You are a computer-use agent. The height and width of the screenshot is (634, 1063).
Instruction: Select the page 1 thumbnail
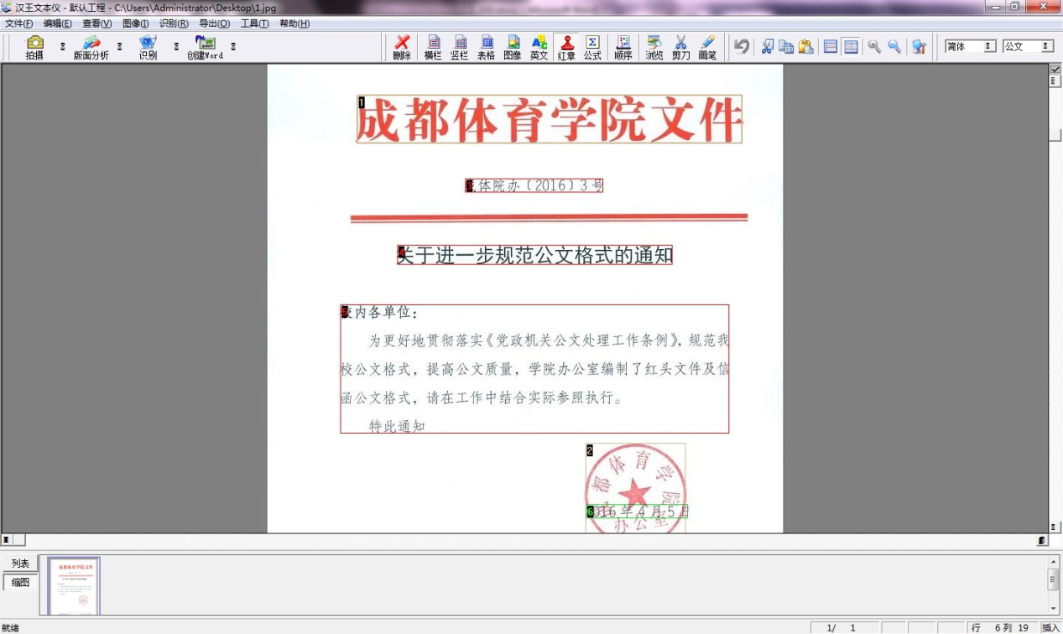(74, 585)
